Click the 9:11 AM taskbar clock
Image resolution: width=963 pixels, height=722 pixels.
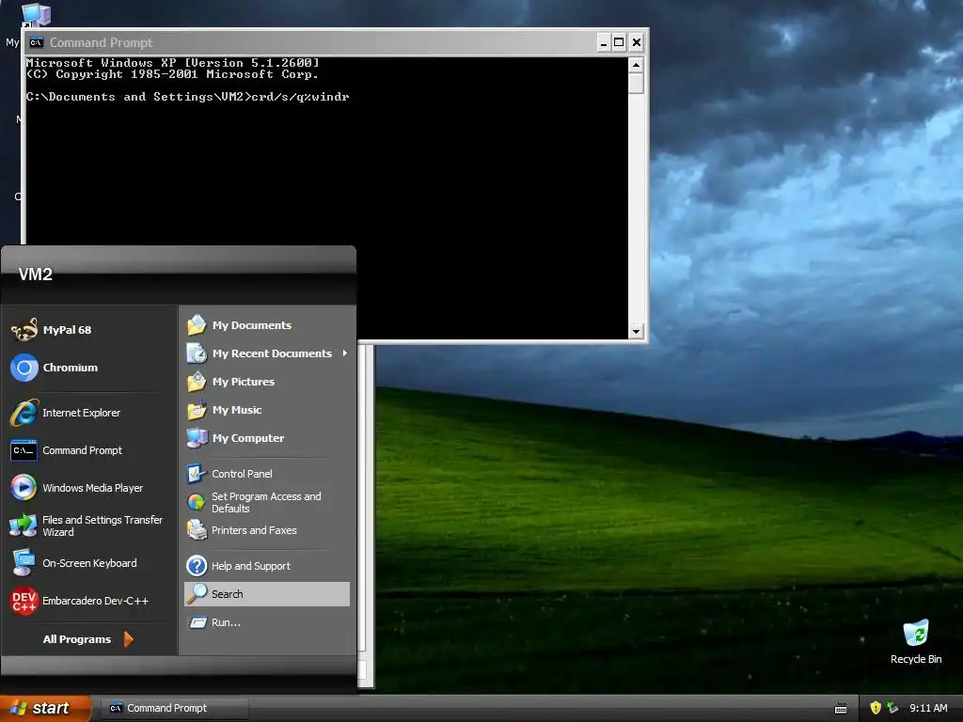click(x=928, y=709)
